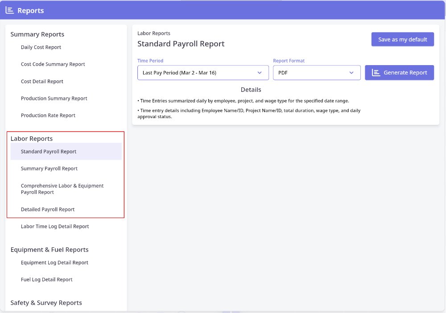Open Cost Detail Report

[x=42, y=82]
